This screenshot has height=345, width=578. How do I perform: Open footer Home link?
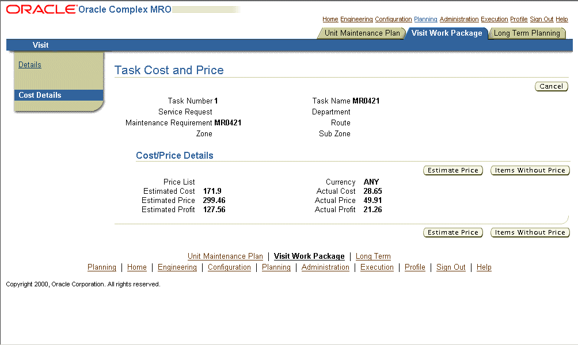pos(137,267)
